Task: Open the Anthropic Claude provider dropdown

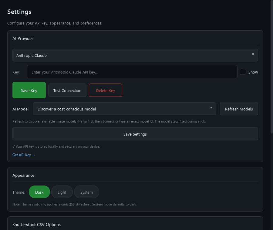Action: point(135,55)
